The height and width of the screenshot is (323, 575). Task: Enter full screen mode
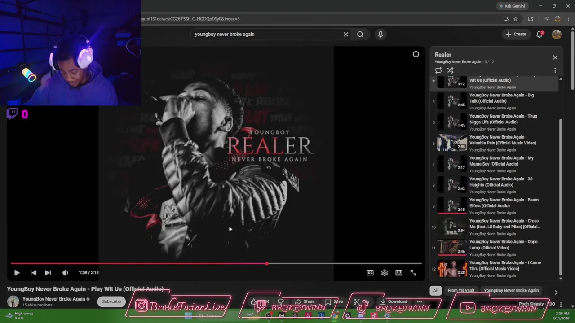tap(413, 272)
